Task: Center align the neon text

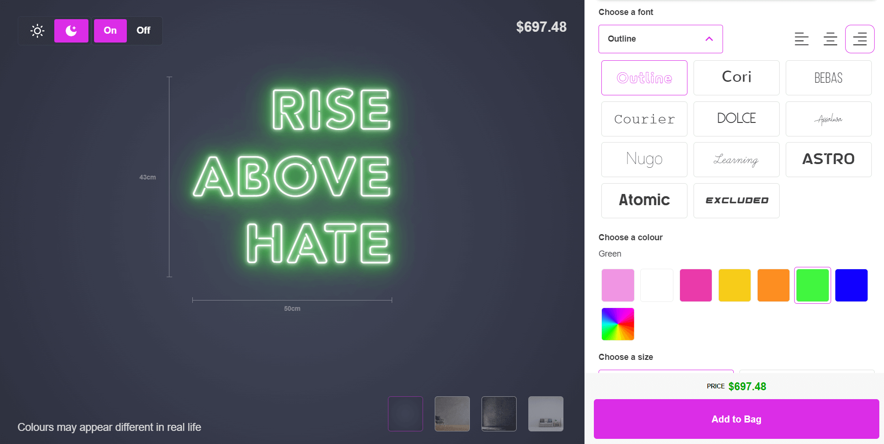Action: pos(830,39)
